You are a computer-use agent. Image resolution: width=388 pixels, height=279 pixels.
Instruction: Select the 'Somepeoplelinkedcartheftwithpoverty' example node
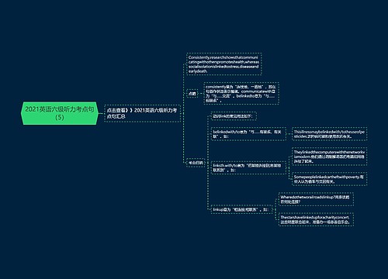[x=330, y=179]
